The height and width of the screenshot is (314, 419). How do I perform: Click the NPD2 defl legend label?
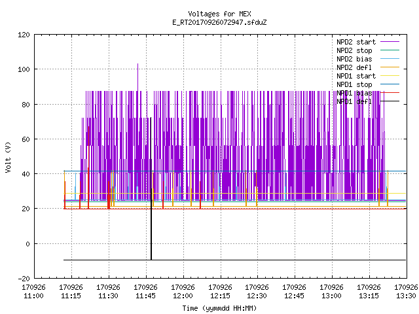(x=354, y=67)
